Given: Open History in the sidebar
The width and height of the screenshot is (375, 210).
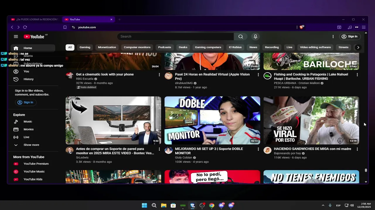Looking at the screenshot, I should coord(33,79).
